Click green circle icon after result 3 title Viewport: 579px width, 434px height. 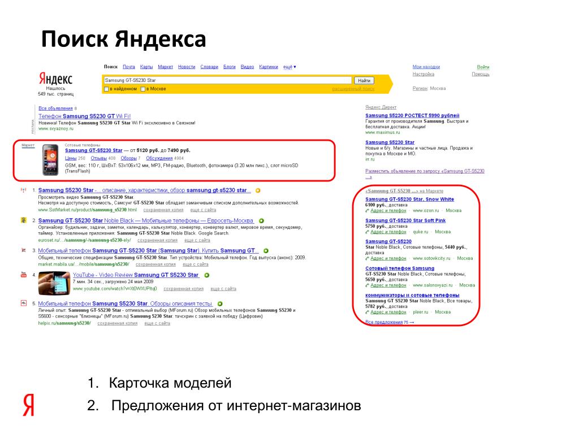point(266,250)
